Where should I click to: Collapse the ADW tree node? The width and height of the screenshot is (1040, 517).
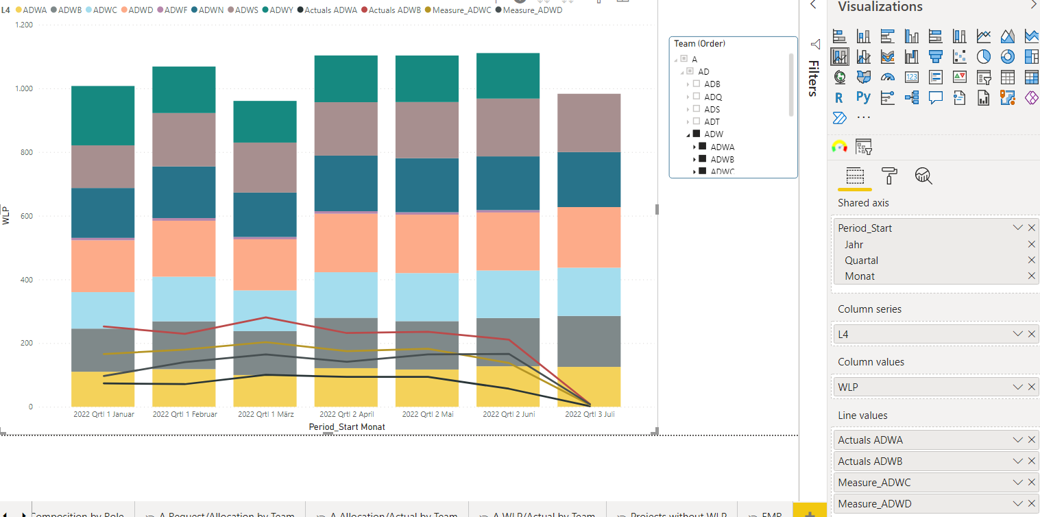click(688, 134)
